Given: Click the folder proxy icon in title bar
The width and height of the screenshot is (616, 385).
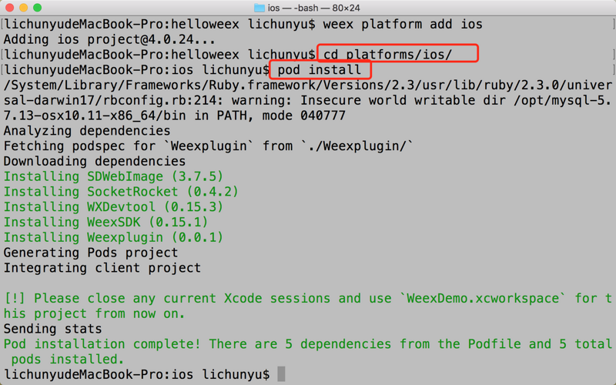Looking at the screenshot, I should [x=259, y=8].
